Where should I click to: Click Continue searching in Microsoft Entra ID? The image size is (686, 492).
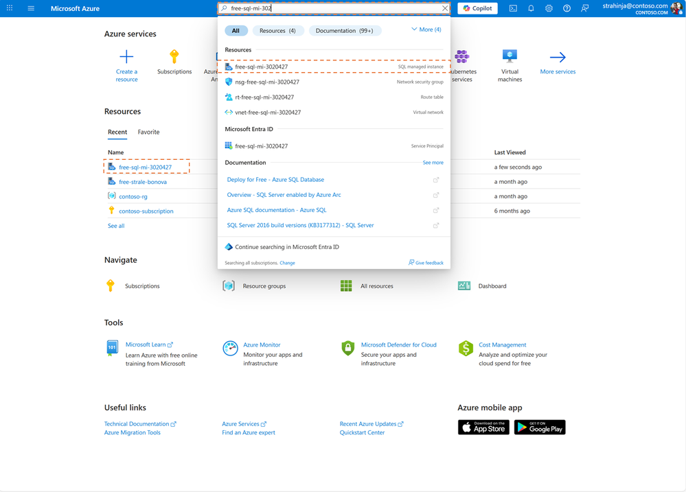point(286,247)
